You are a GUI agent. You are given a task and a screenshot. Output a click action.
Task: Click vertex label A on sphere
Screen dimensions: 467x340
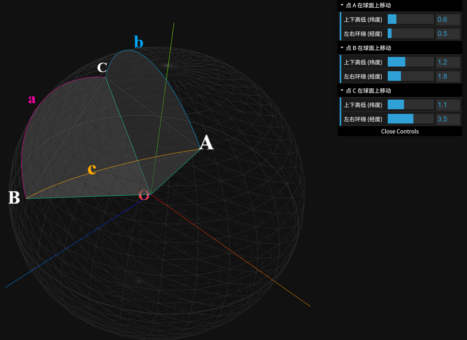207,142
